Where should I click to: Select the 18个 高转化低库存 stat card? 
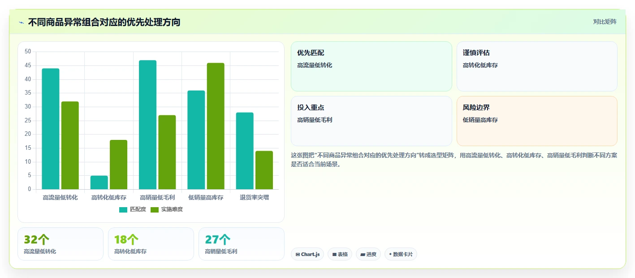click(151, 244)
